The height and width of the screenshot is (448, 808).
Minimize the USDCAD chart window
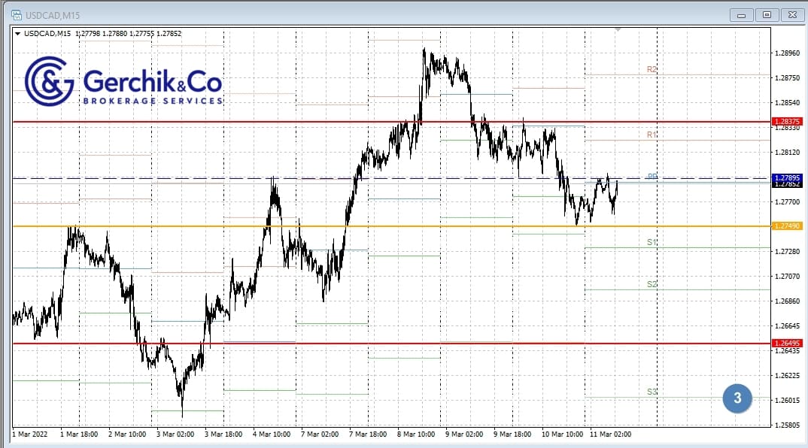pos(742,14)
